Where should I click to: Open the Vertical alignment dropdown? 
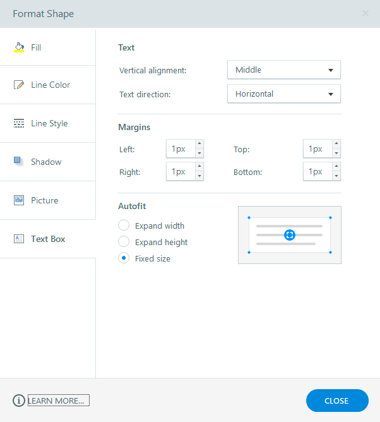(x=283, y=69)
